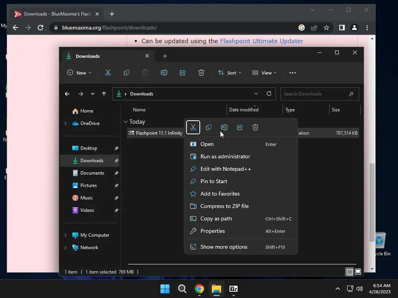Click Paste clipboard icon in Explorer toolbar
The width and height of the screenshot is (398, 298).
(145, 73)
